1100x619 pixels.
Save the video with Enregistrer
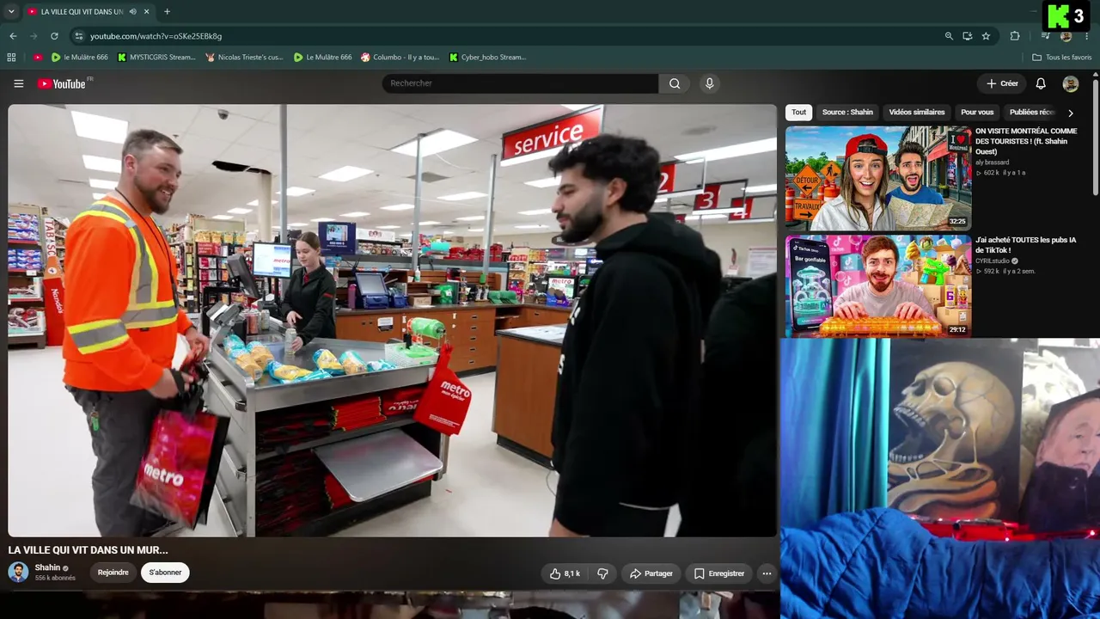click(x=718, y=573)
